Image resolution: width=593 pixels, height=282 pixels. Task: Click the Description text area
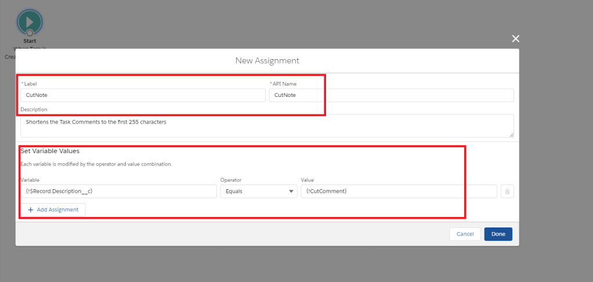click(x=267, y=125)
